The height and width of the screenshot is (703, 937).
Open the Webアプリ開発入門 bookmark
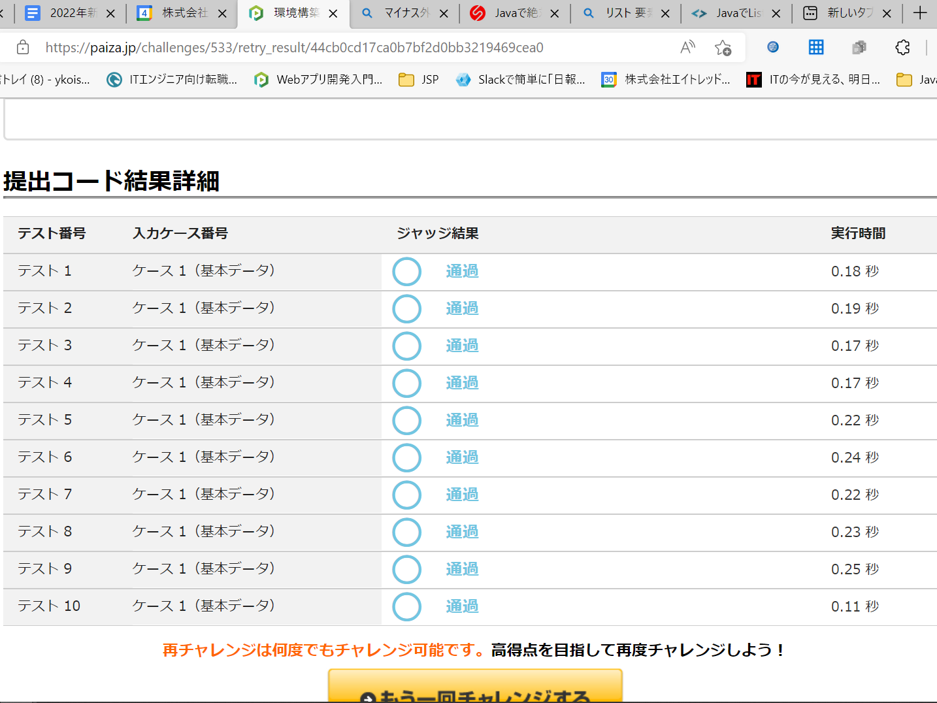(x=318, y=80)
